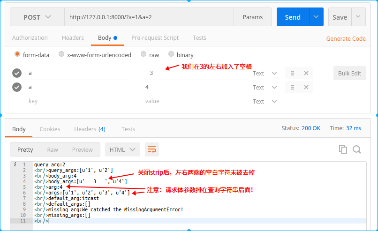Delete the first form-data row with X
Screen dimensions: 378x231
[306, 73]
